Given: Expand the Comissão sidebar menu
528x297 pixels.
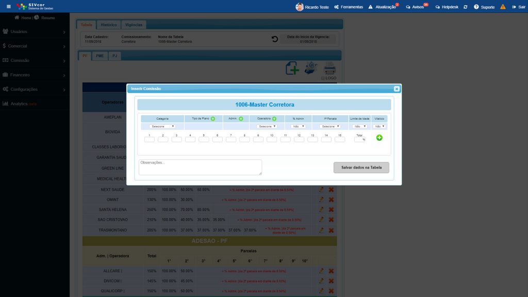Looking at the screenshot, I should [35, 61].
